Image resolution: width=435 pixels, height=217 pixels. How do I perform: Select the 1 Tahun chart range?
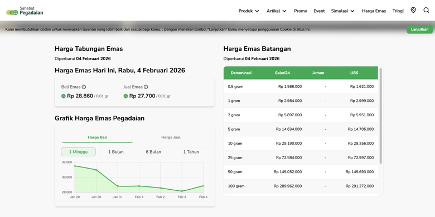[x=191, y=152]
